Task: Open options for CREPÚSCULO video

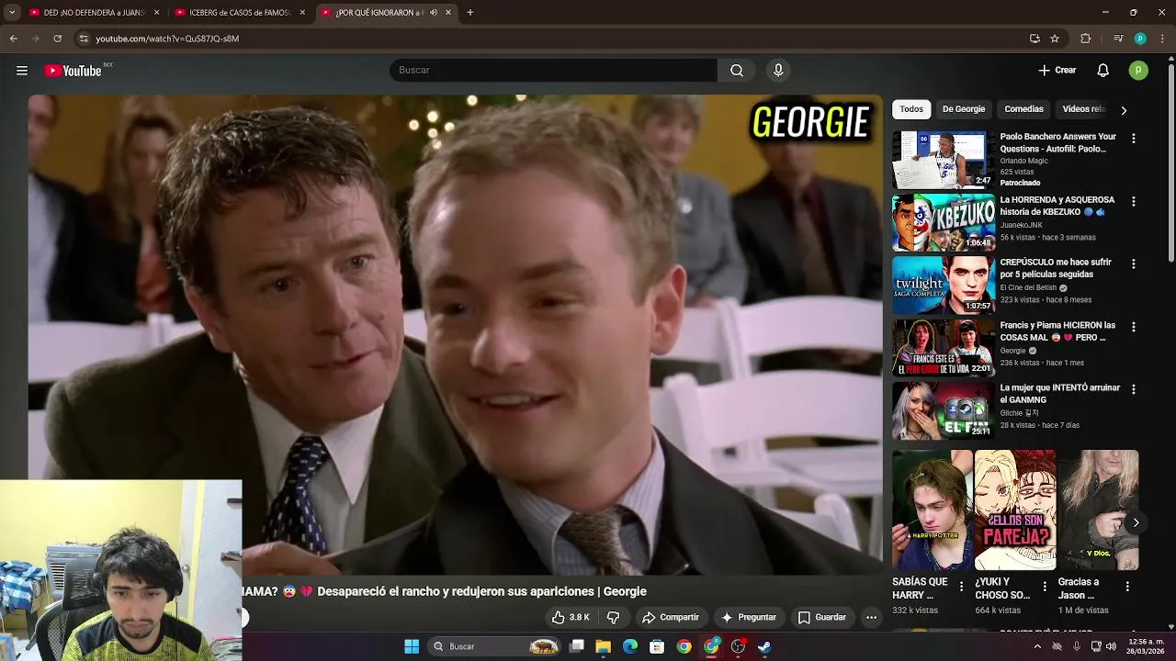Action: (x=1133, y=263)
